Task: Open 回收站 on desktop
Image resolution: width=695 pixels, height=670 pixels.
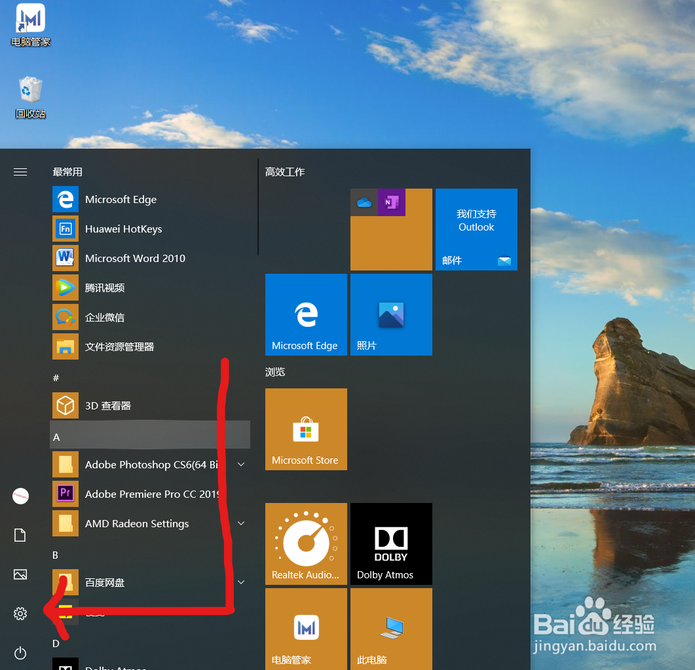Action: coord(31,98)
